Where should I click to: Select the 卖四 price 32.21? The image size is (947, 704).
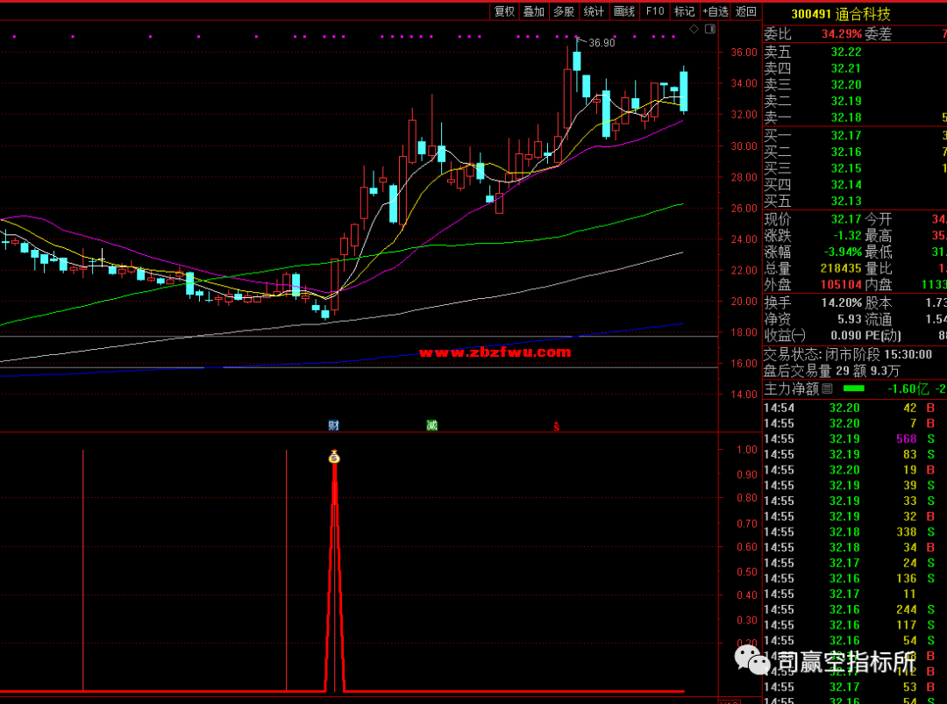coord(845,69)
